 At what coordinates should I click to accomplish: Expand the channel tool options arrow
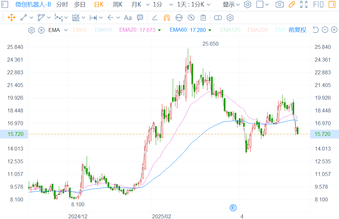[x=49, y=18]
